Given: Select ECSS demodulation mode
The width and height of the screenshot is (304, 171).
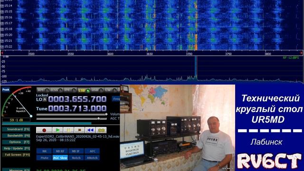Looking at the screenshot, I should (x=57, y=90).
